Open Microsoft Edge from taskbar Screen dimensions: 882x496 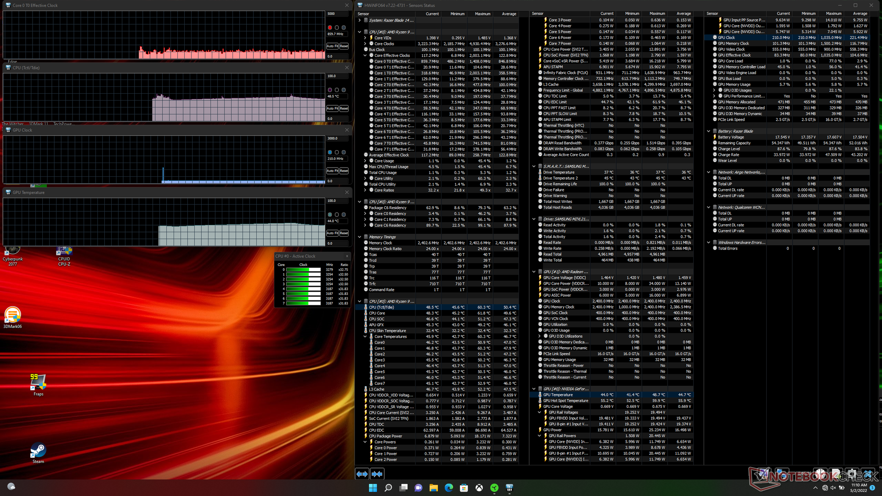(x=449, y=488)
